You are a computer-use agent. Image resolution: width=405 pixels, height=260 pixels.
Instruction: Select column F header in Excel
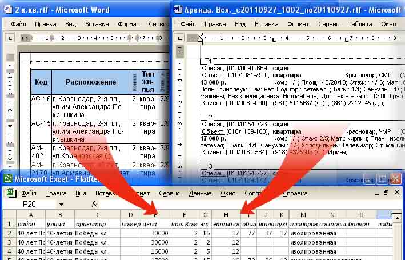[185, 215]
